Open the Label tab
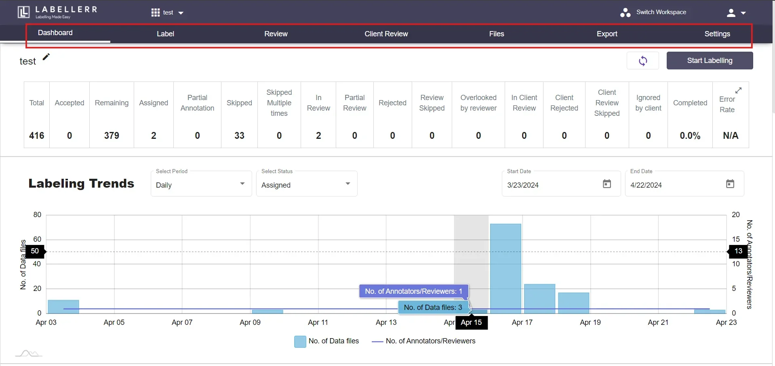Image resolution: width=775 pixels, height=366 pixels. tap(165, 34)
